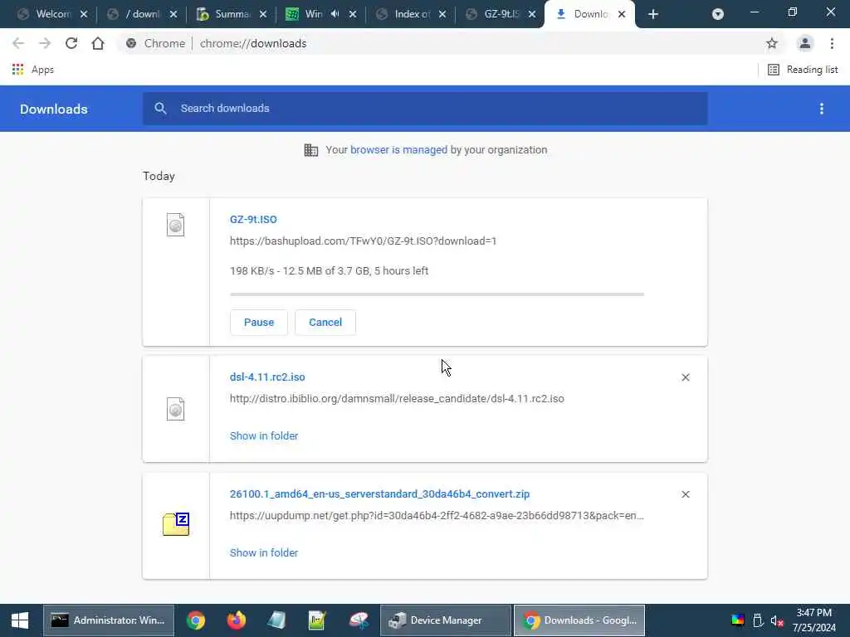Click the download speed status text
The width and height of the screenshot is (850, 637).
tap(329, 271)
